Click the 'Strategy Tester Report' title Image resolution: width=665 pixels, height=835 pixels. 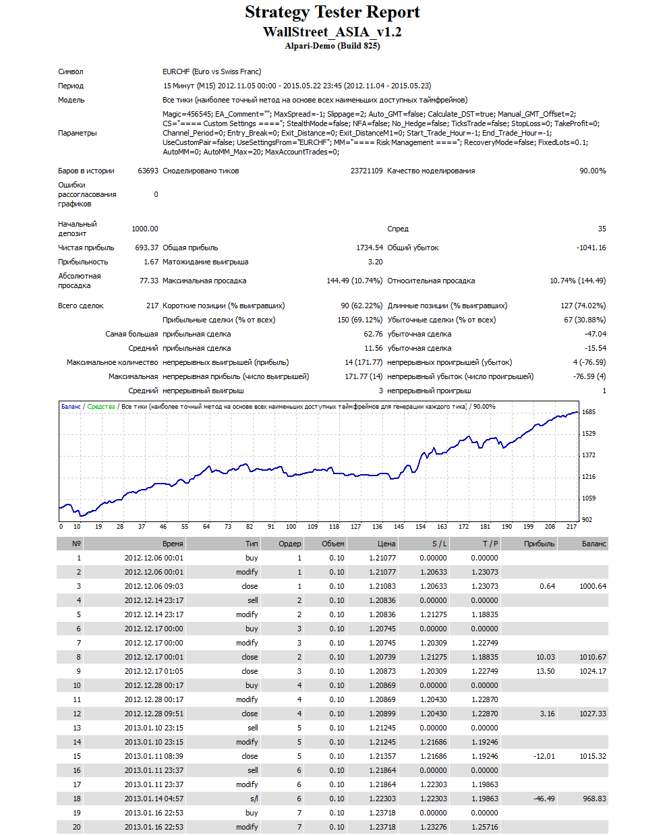[332, 12]
